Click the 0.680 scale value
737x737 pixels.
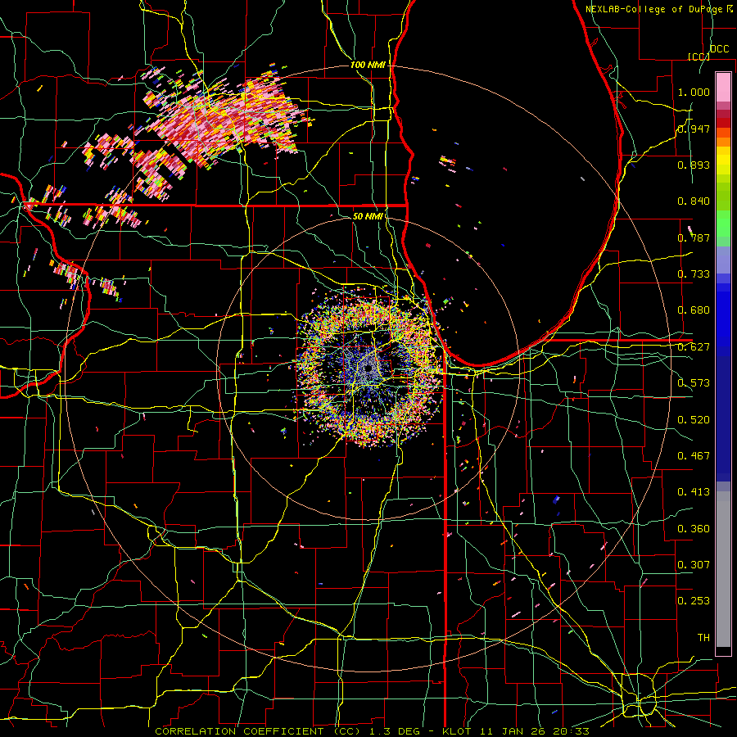(x=694, y=310)
